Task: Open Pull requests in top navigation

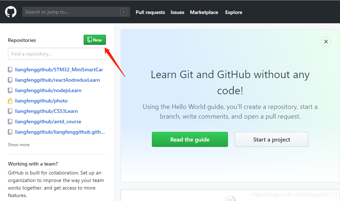Action: click(150, 12)
